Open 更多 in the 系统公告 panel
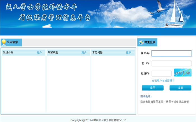 40,53
